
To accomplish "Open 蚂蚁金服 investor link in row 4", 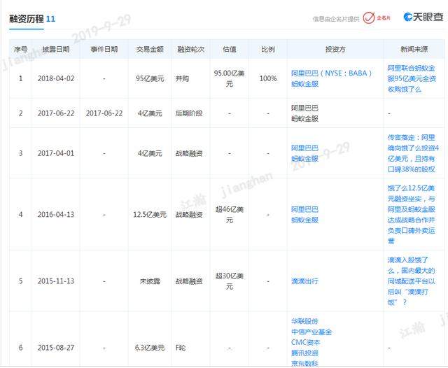I will coord(304,220).
